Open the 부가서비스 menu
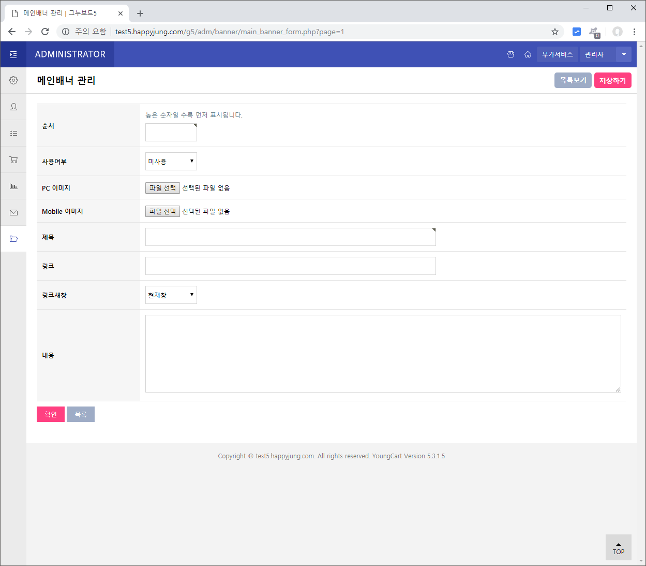The height and width of the screenshot is (566, 646). pyautogui.click(x=557, y=54)
